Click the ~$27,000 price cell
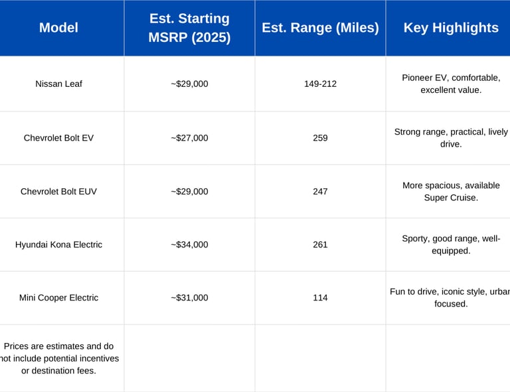The height and width of the screenshot is (392, 510). (189, 138)
